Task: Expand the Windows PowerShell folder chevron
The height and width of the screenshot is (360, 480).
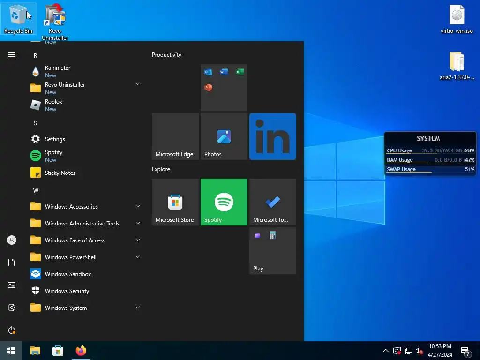Action: (x=138, y=257)
